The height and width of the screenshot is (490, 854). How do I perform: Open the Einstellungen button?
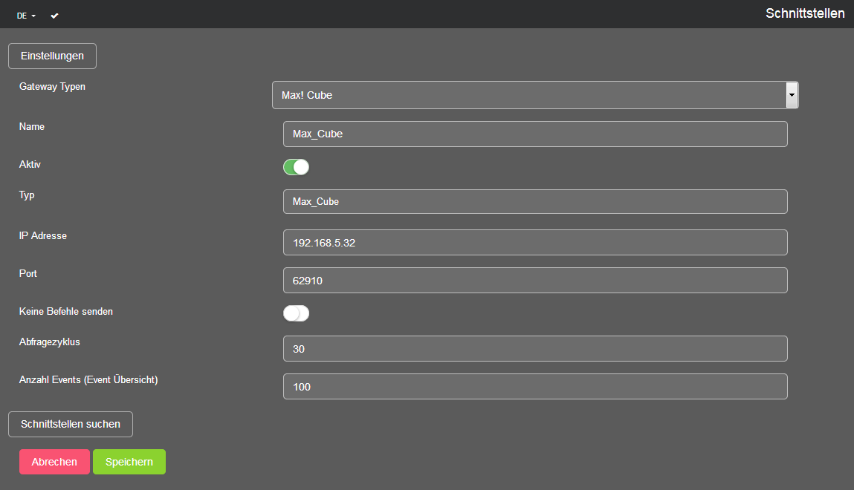point(52,56)
